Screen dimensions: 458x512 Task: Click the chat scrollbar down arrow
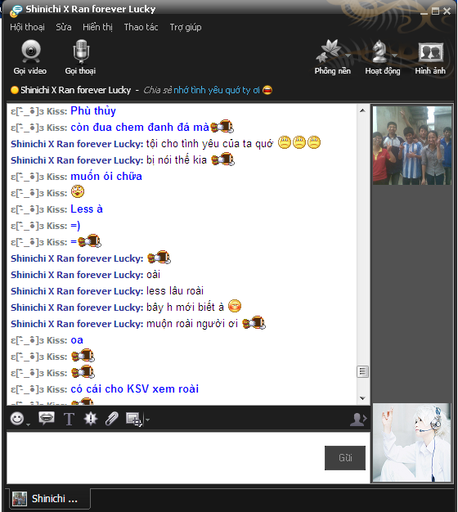[x=362, y=398]
